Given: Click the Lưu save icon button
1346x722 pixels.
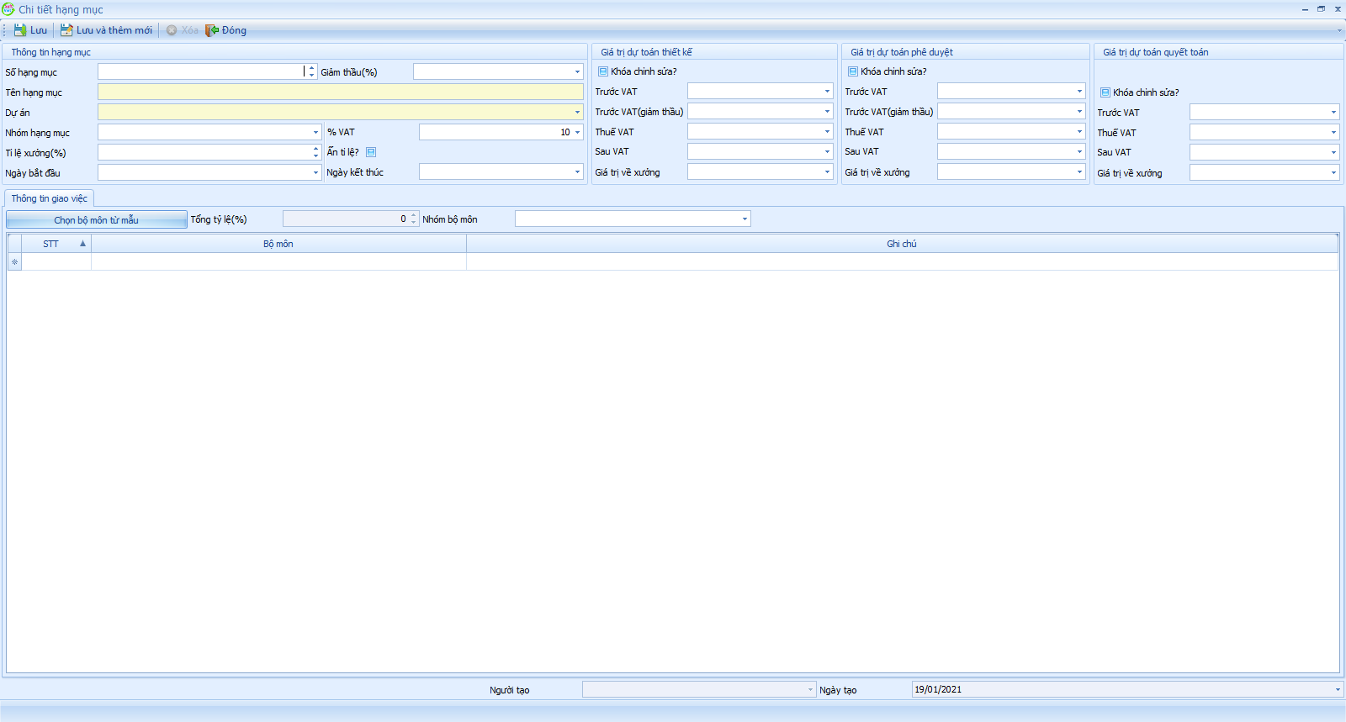Looking at the screenshot, I should (30, 30).
